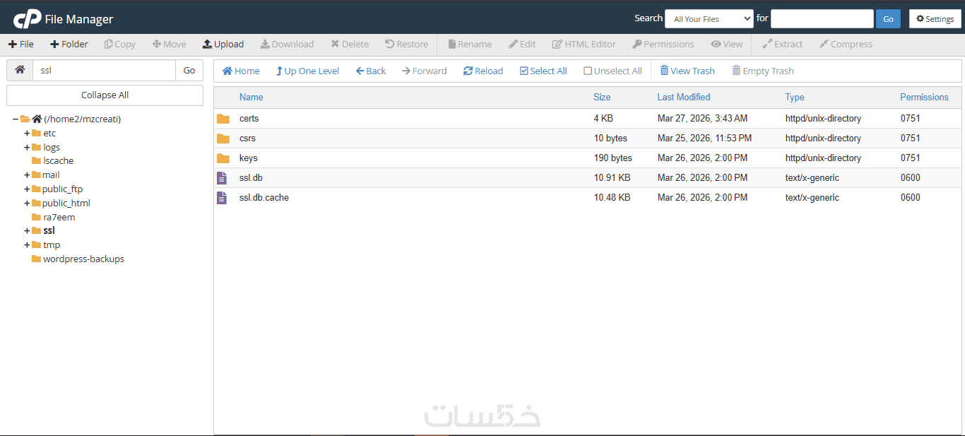Sort by Size column header
The image size is (965, 436).
tap(602, 97)
